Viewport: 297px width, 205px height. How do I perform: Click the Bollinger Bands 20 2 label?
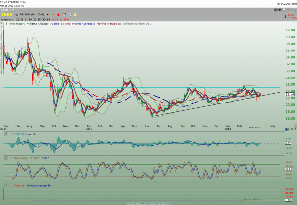pos(137,24)
